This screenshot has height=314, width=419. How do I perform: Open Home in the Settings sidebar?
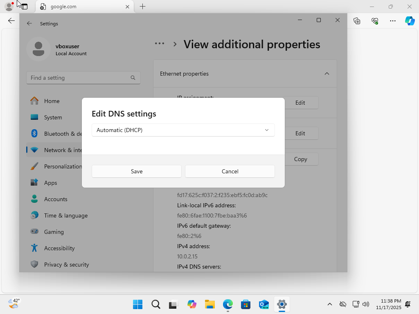tap(52, 101)
